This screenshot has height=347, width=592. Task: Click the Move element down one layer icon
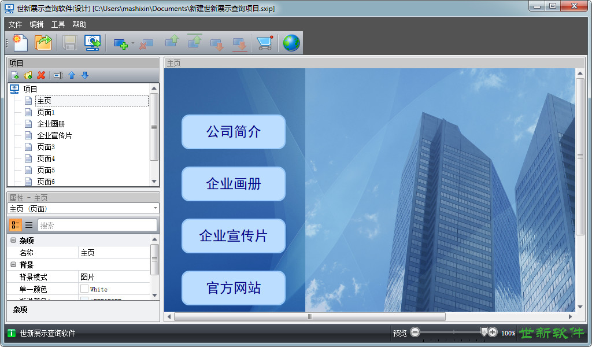(x=217, y=44)
